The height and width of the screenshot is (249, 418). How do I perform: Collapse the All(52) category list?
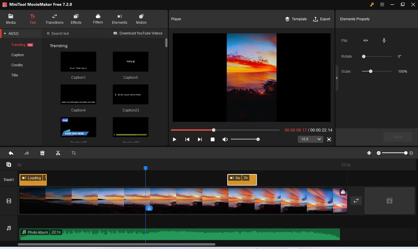[x=5, y=33]
